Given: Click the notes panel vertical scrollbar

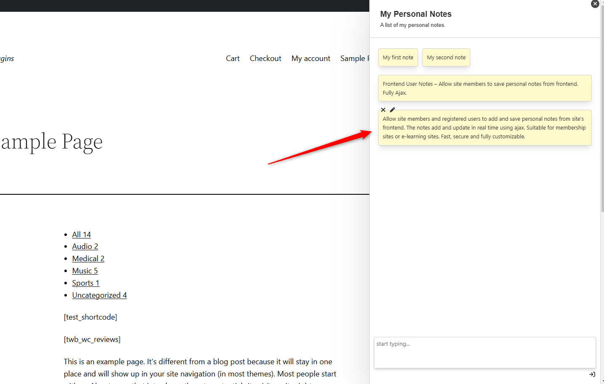Looking at the screenshot, I should 602,109.
